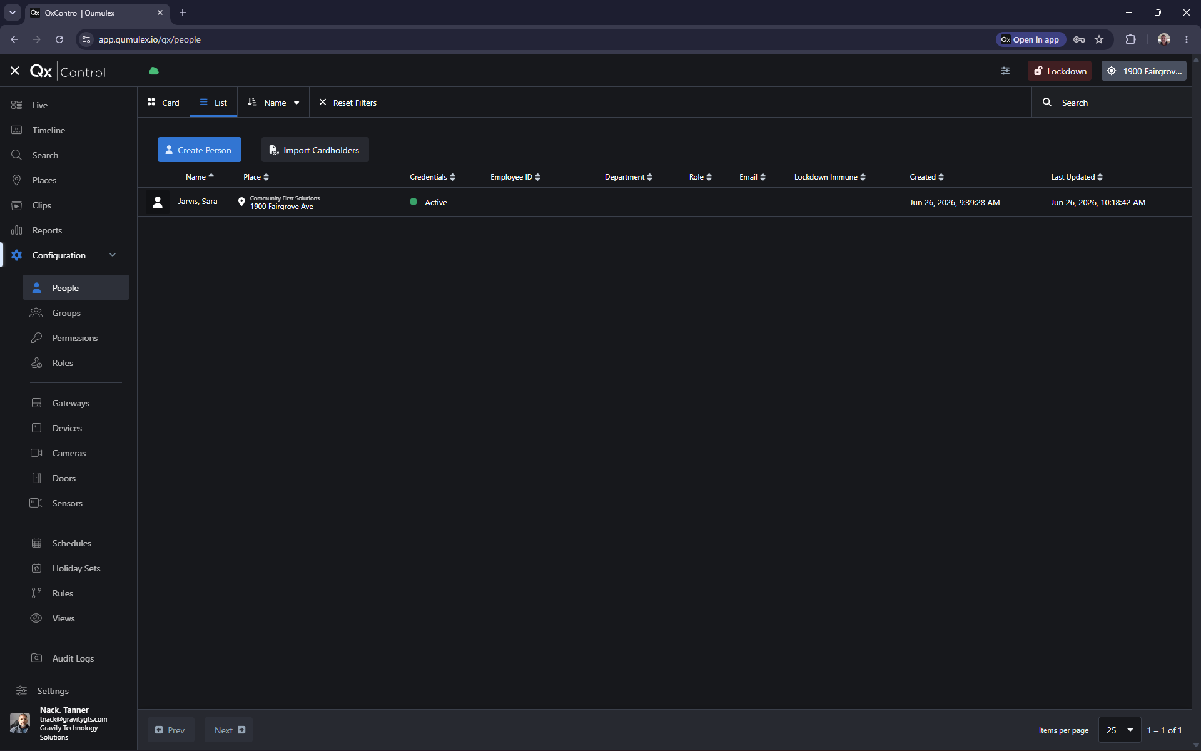Screen dimensions: 1201x751
Task: Click the Import Cardholders button
Action: point(315,150)
